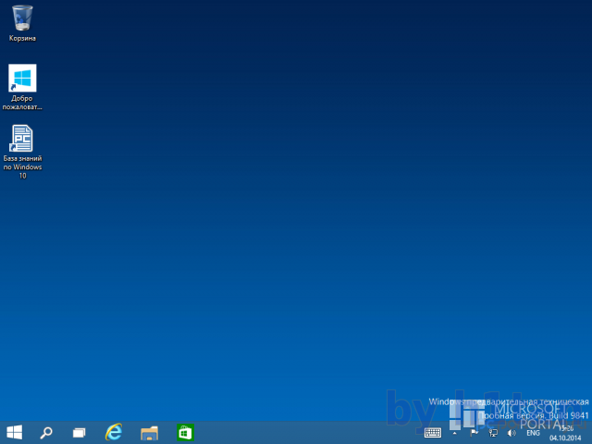Launch the Windows Store from the taskbar
592x444 pixels.
click(x=185, y=432)
